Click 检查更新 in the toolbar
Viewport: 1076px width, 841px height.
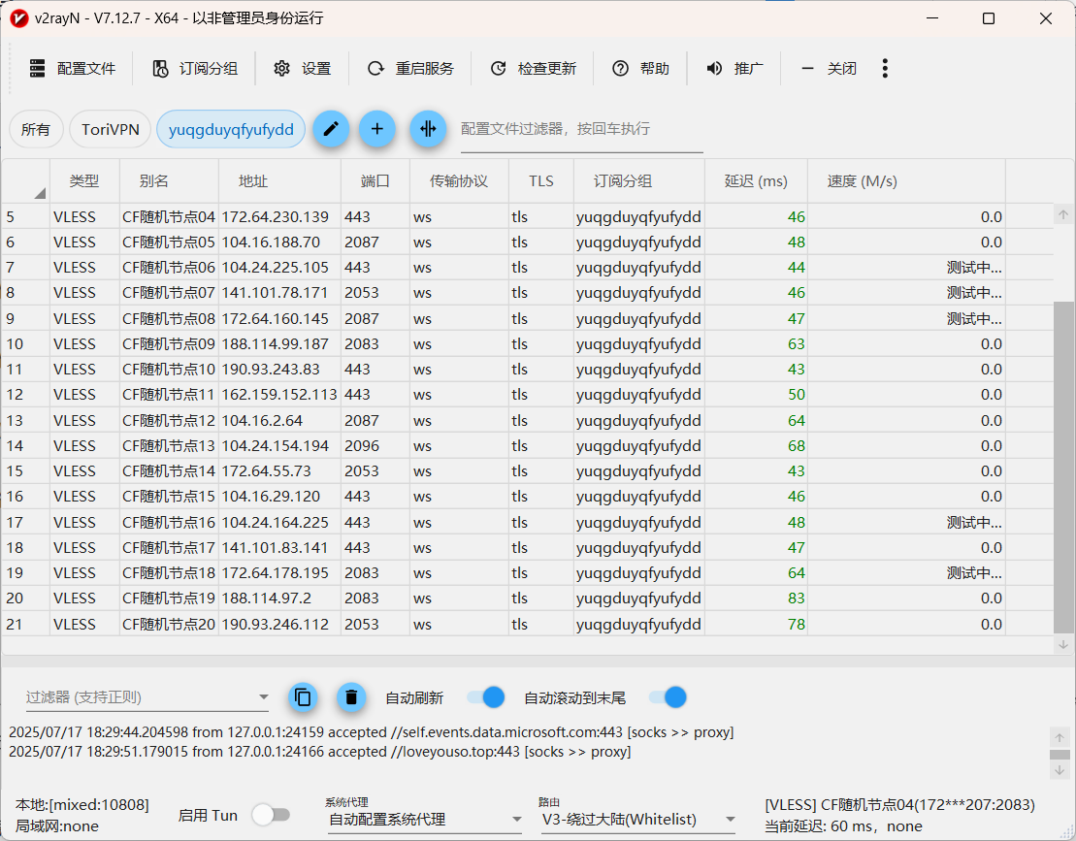[x=533, y=68]
